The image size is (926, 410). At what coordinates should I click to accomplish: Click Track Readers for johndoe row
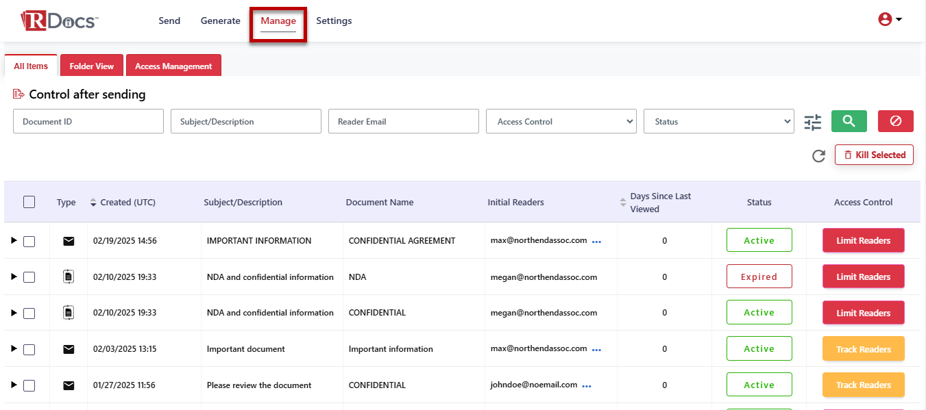click(x=864, y=385)
